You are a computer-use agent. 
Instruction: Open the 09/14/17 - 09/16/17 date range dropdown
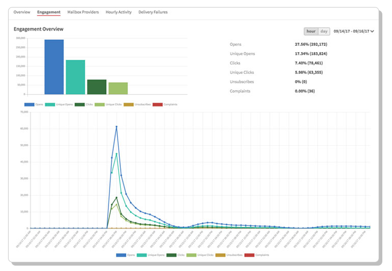pos(354,31)
